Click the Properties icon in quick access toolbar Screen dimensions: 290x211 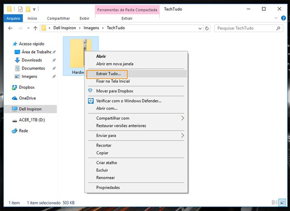point(21,9)
